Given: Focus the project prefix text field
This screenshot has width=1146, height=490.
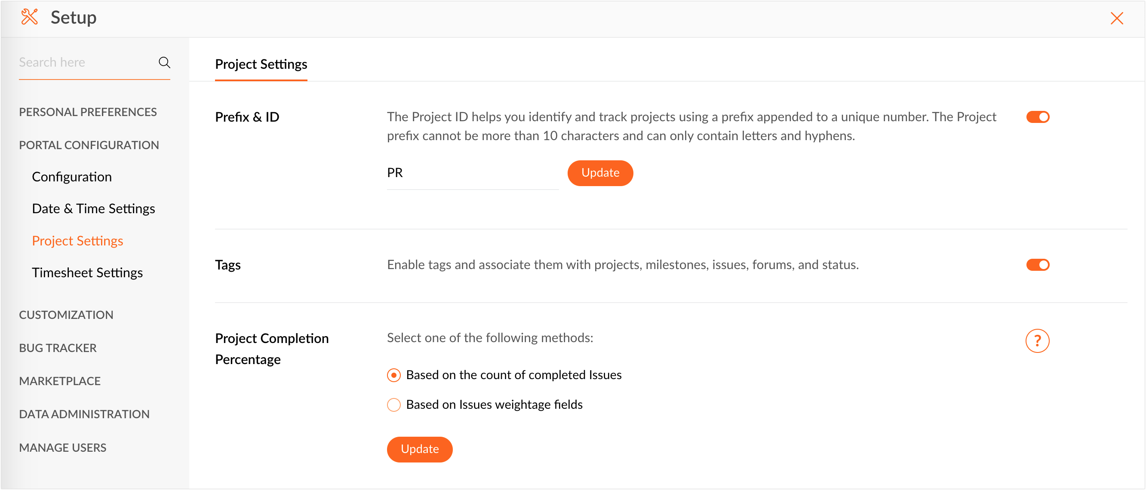Looking at the screenshot, I should 472,173.
